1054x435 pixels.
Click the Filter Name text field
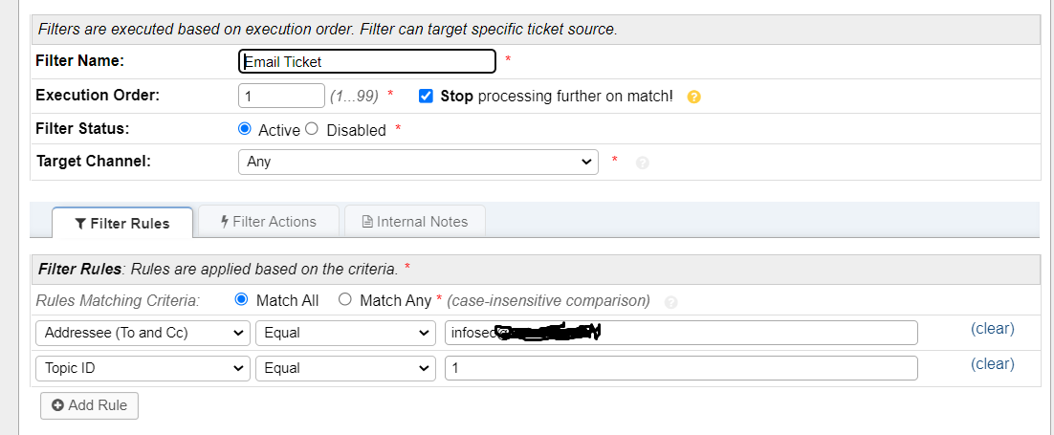click(x=366, y=62)
